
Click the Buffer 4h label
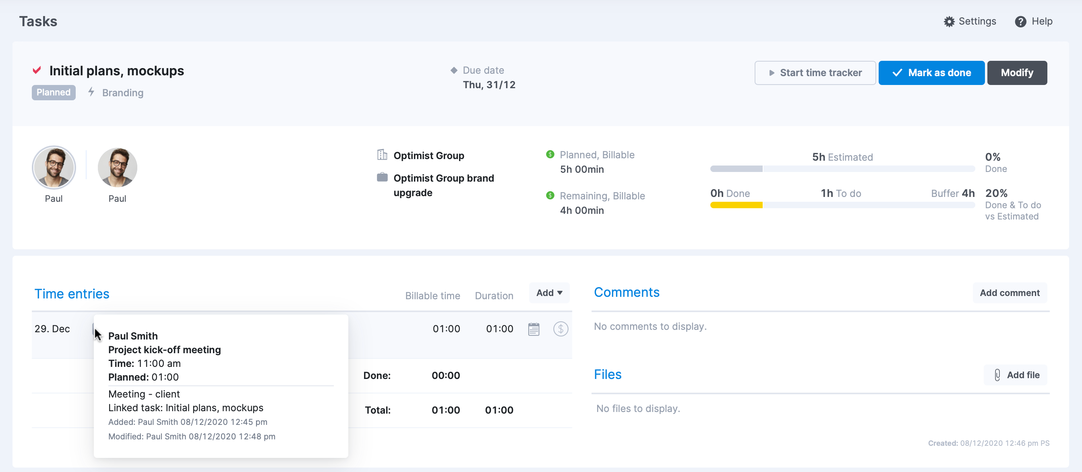pos(953,193)
